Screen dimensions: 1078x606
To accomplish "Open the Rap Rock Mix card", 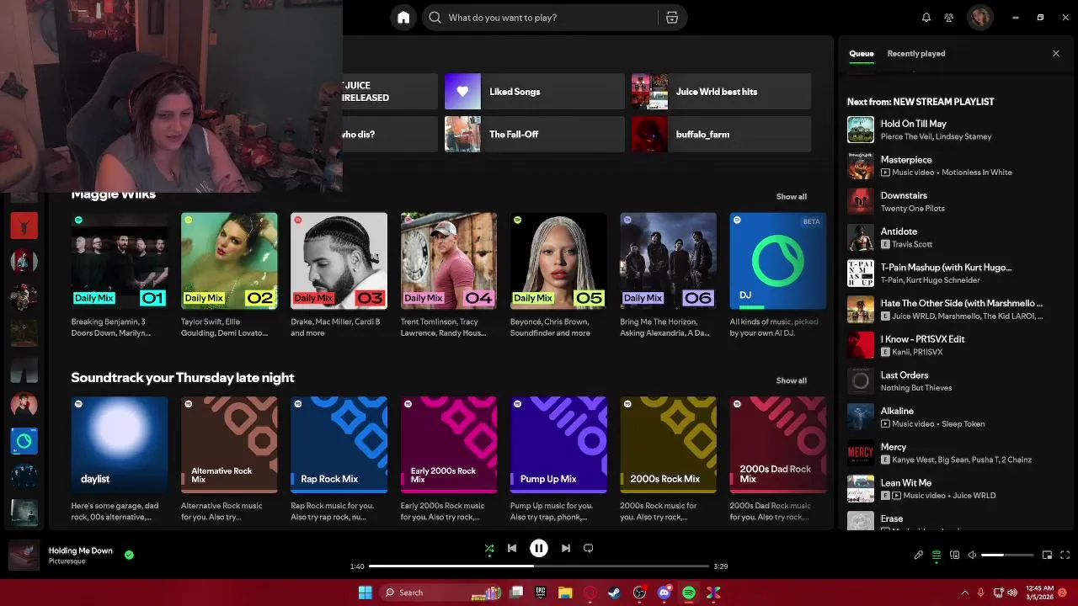I will click(339, 460).
